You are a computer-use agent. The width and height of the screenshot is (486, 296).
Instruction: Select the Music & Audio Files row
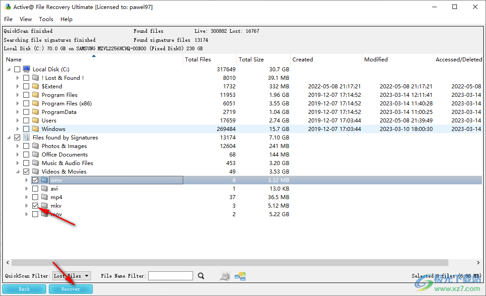[x=243, y=163]
